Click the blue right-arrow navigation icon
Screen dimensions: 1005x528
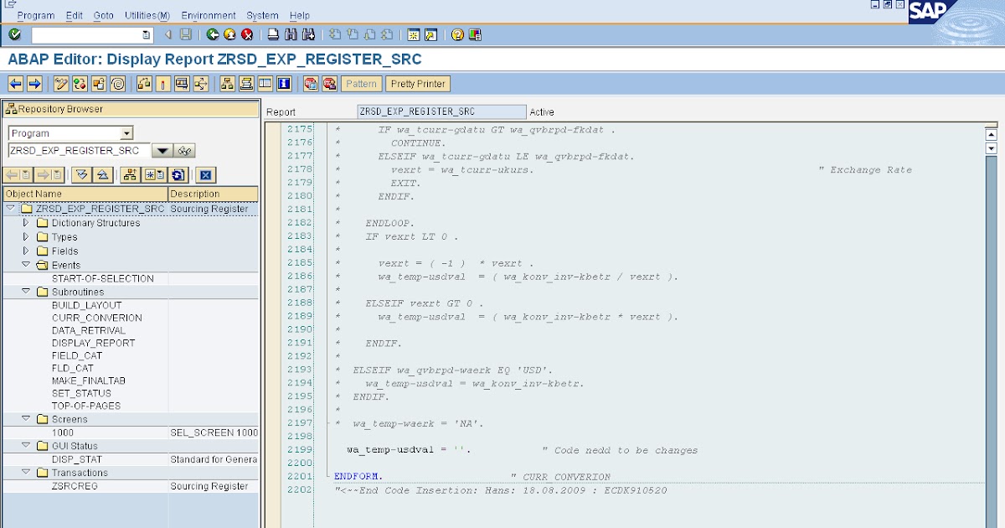(34, 84)
